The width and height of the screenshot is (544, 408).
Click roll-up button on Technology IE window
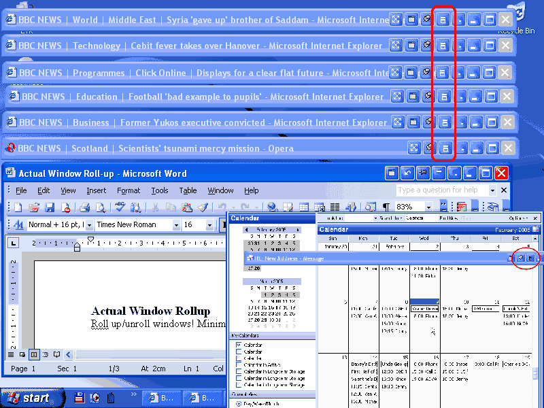coord(443,46)
